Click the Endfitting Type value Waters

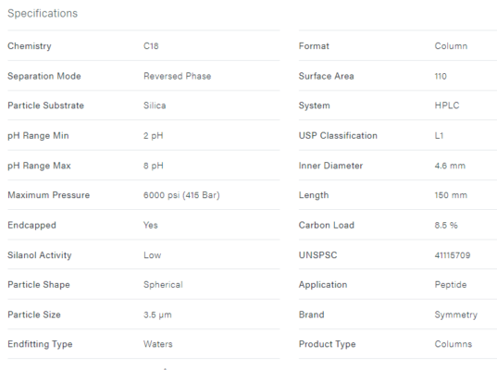click(158, 344)
